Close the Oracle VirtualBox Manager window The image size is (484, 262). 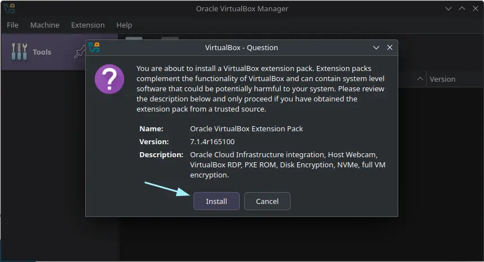tap(476, 8)
